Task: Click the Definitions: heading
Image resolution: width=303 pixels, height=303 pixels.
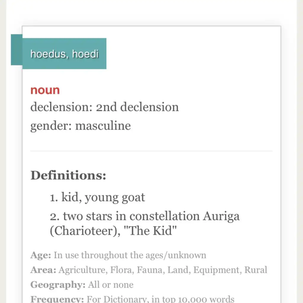Action: point(68,175)
